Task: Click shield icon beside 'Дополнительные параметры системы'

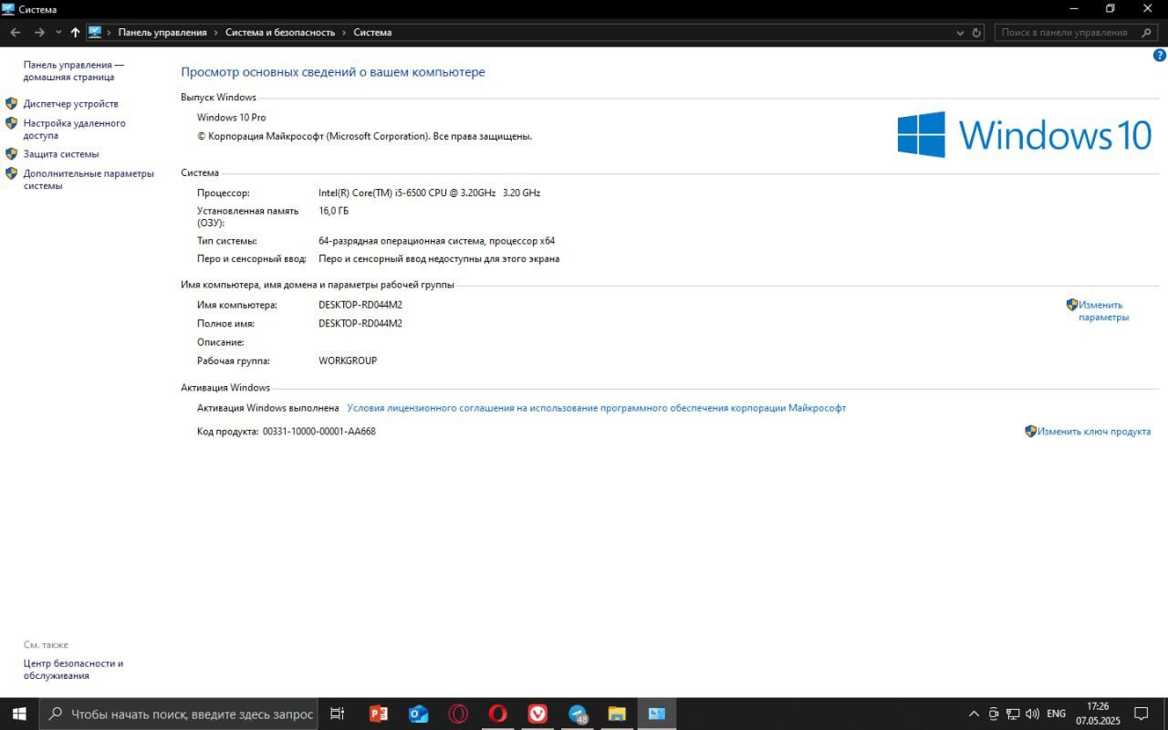Action: (12, 173)
